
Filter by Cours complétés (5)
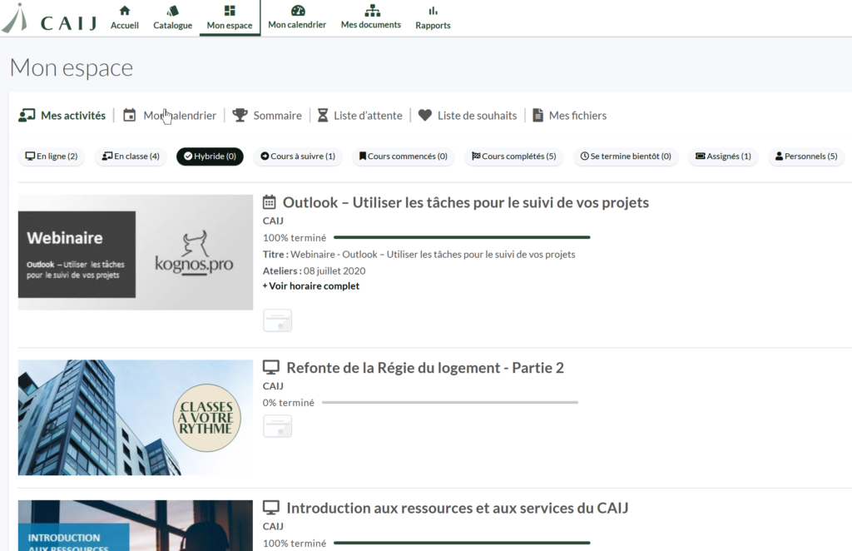pos(513,156)
